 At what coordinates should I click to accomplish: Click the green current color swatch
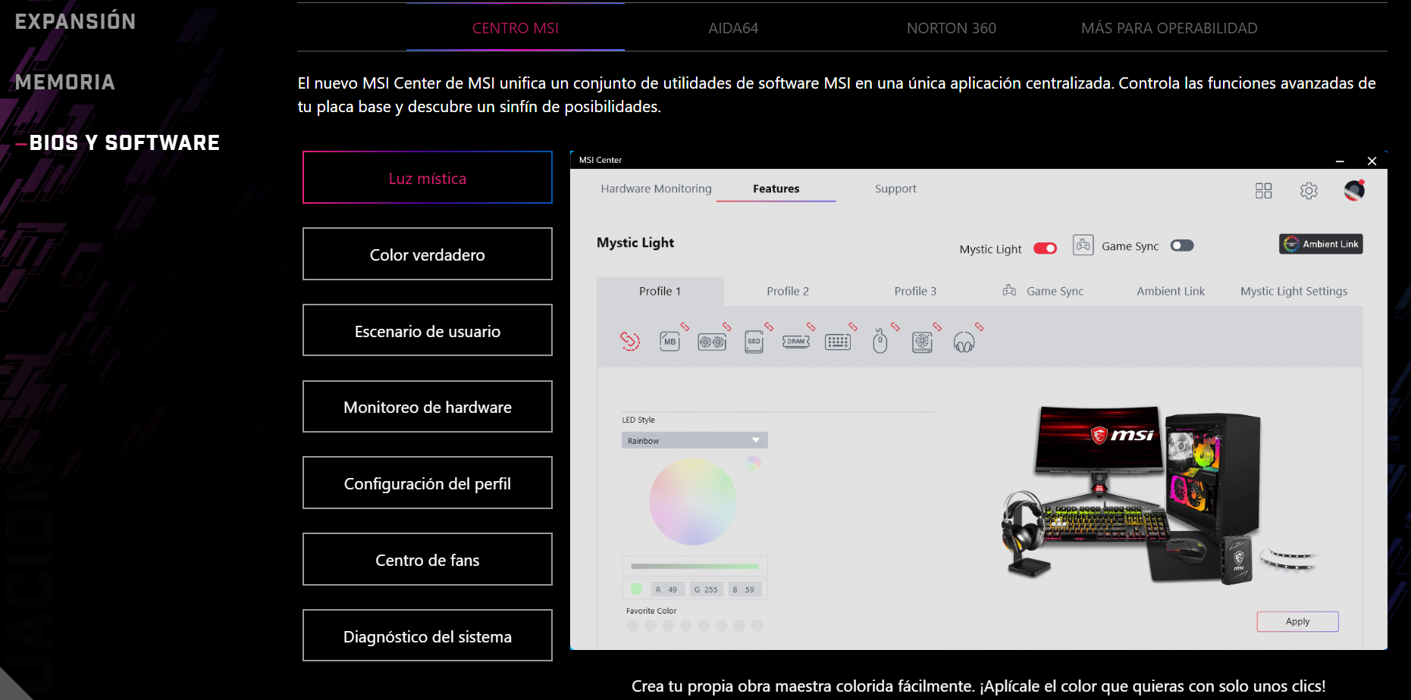636,589
